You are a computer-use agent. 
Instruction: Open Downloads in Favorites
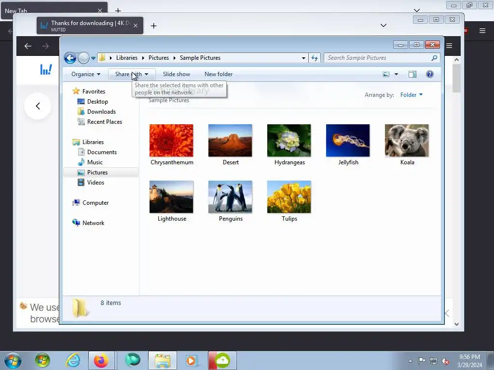(101, 112)
